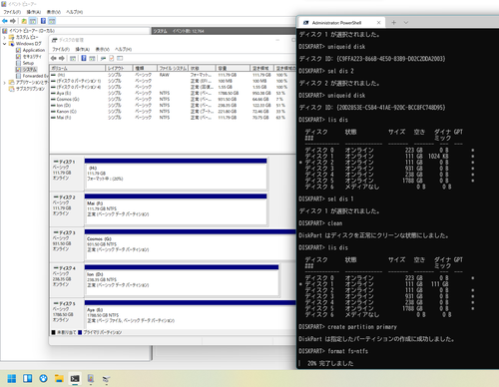Sort by レイアウト column header
The height and width of the screenshot is (387, 499).
tap(119, 68)
